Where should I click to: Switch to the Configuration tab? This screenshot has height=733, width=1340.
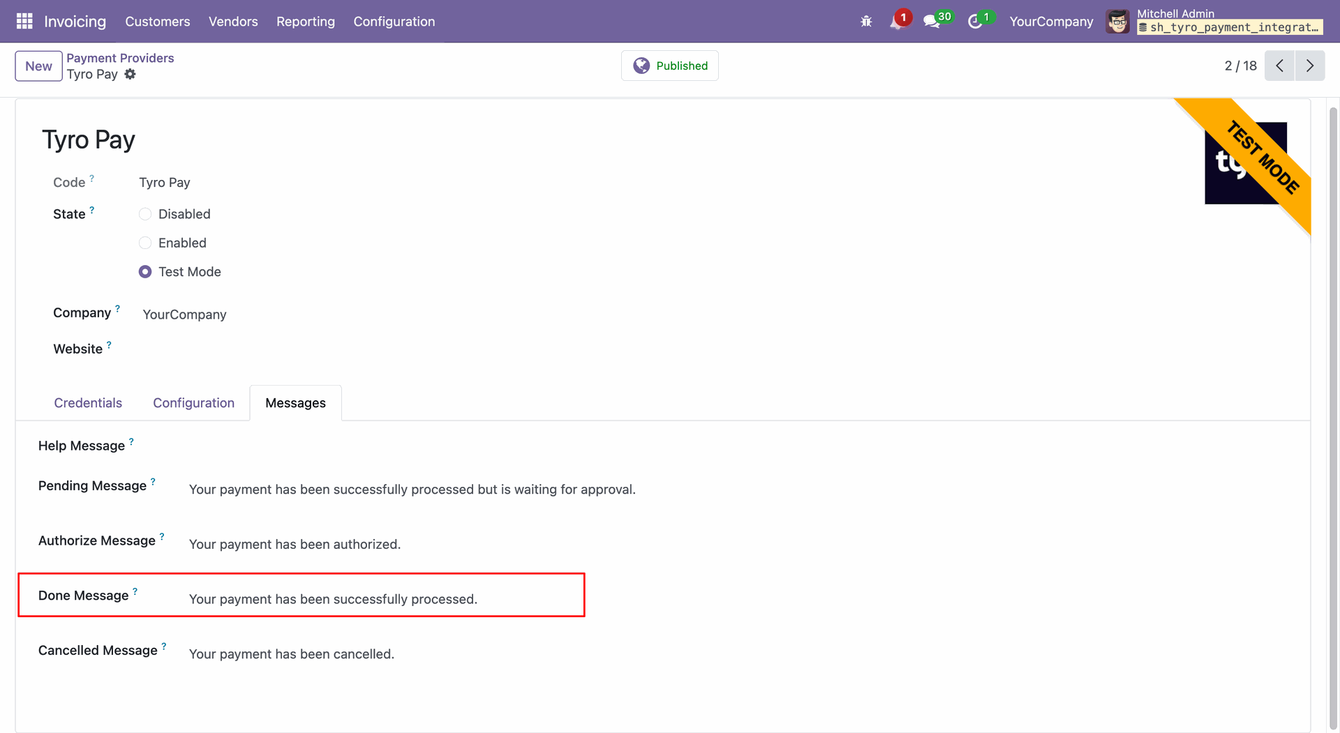point(194,403)
